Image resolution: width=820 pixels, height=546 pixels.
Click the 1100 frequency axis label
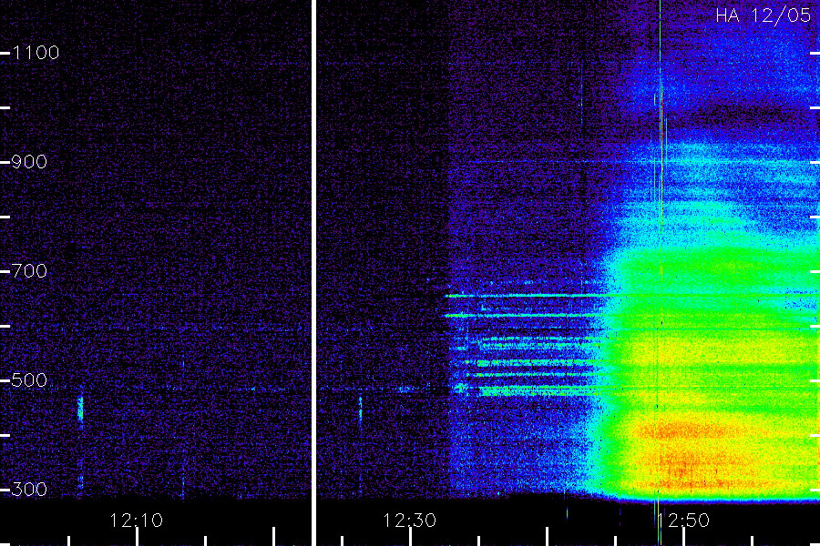tap(36, 53)
